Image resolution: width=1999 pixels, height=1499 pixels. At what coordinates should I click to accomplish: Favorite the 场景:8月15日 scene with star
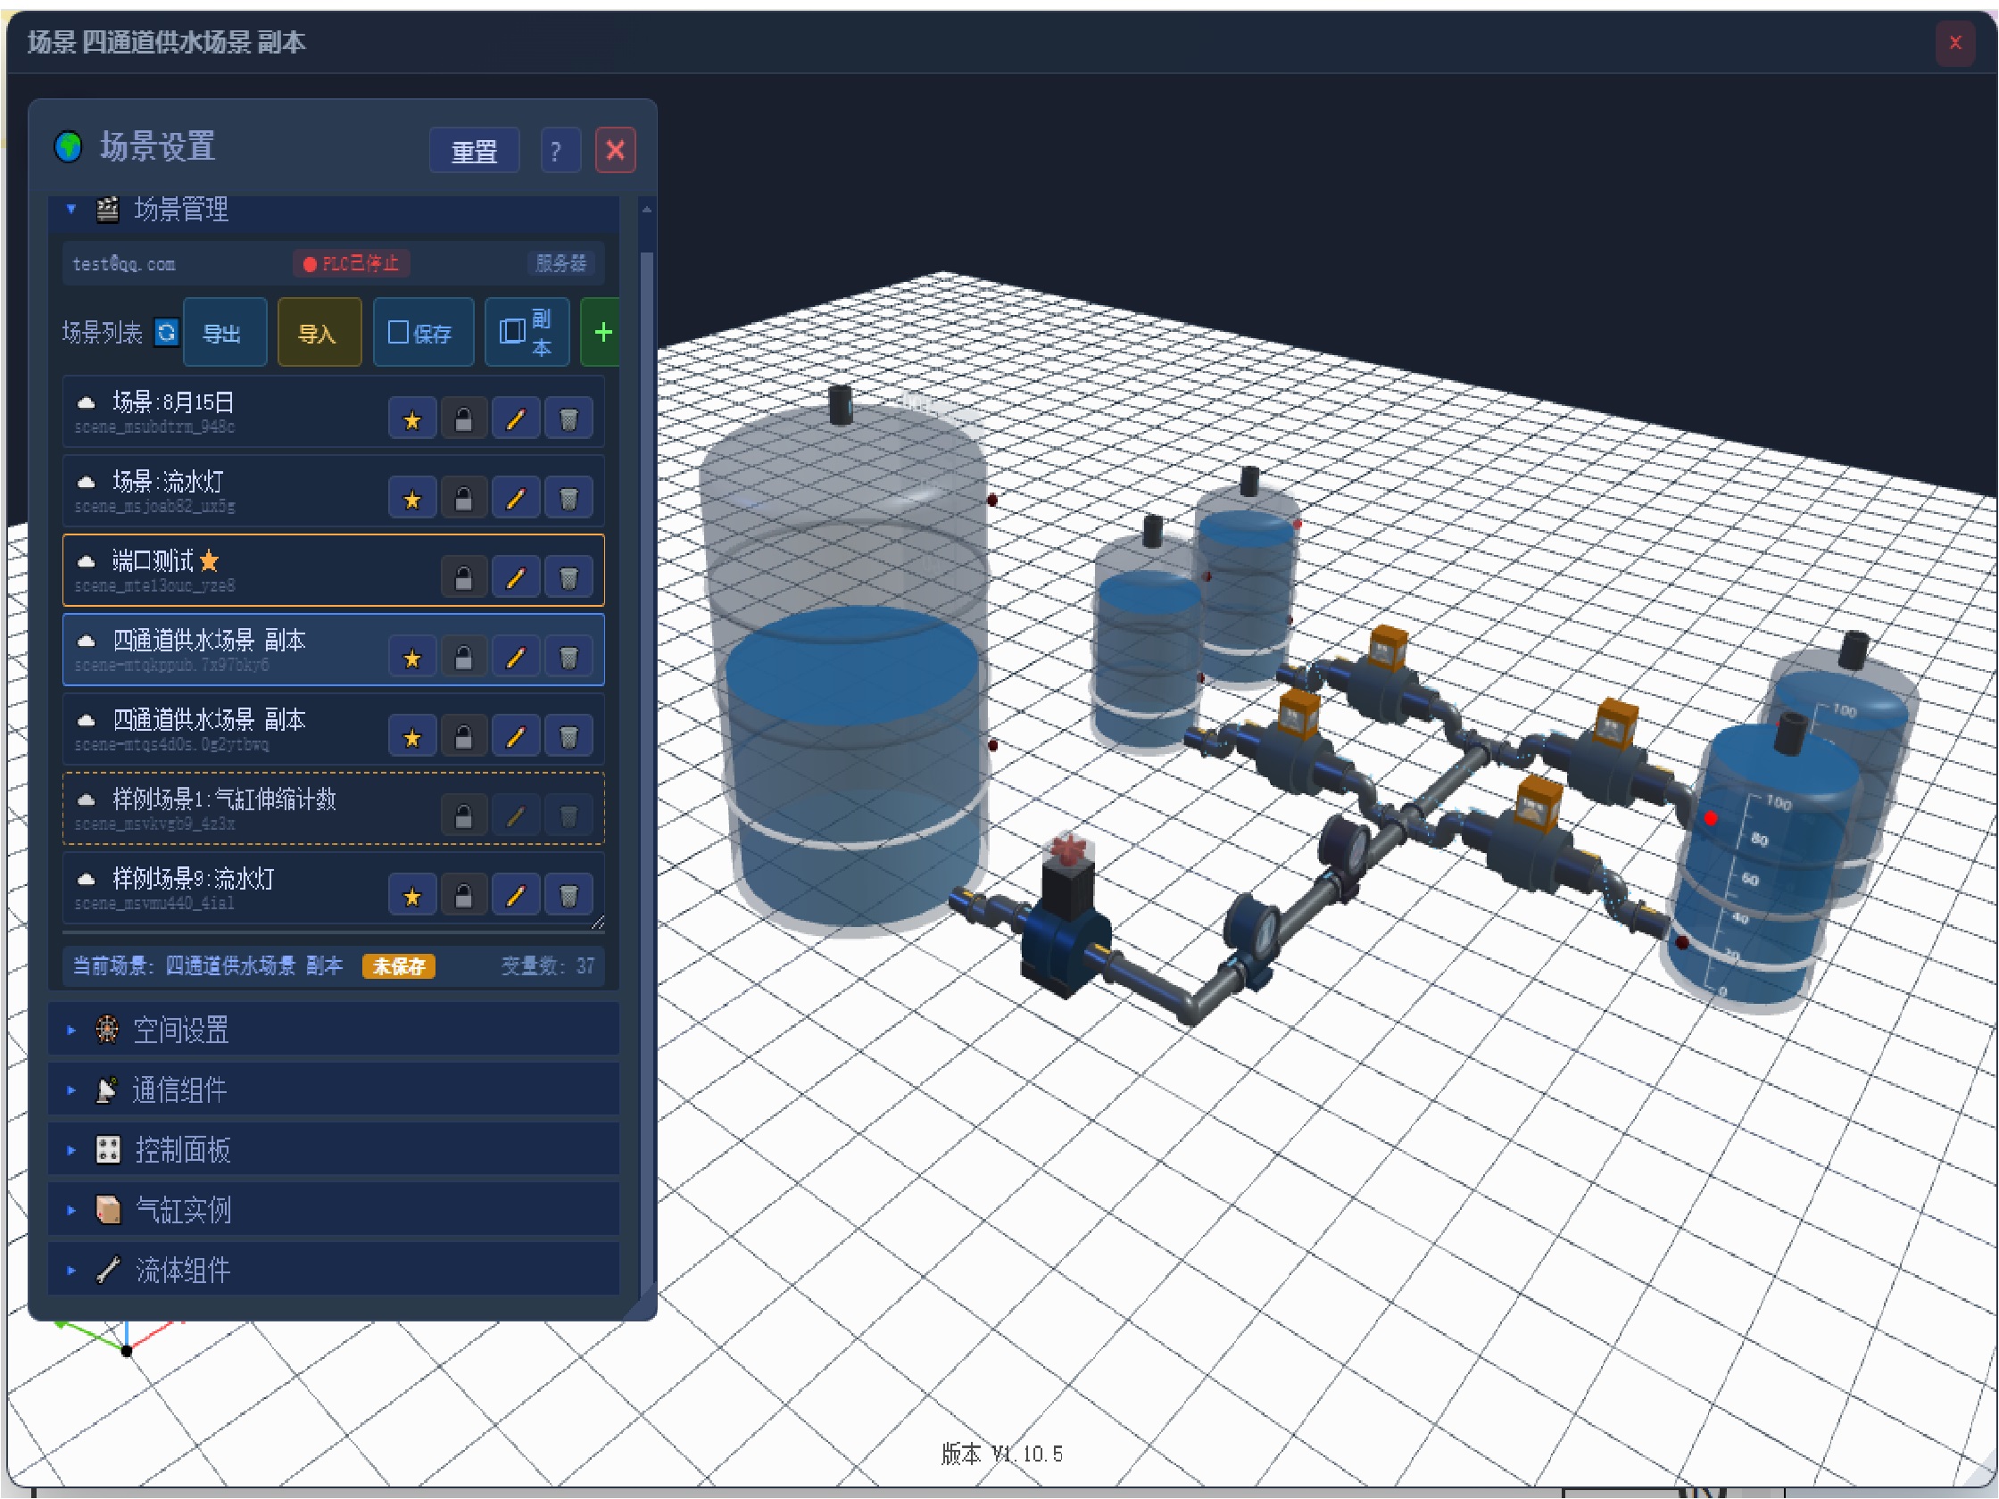412,419
